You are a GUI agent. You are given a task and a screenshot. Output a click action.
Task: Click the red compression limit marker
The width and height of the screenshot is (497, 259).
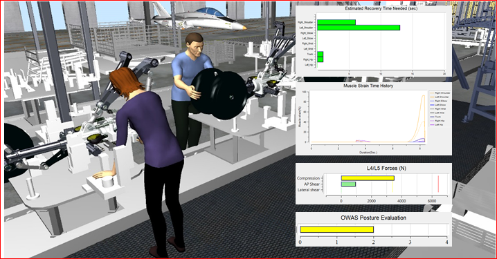tap(438, 184)
